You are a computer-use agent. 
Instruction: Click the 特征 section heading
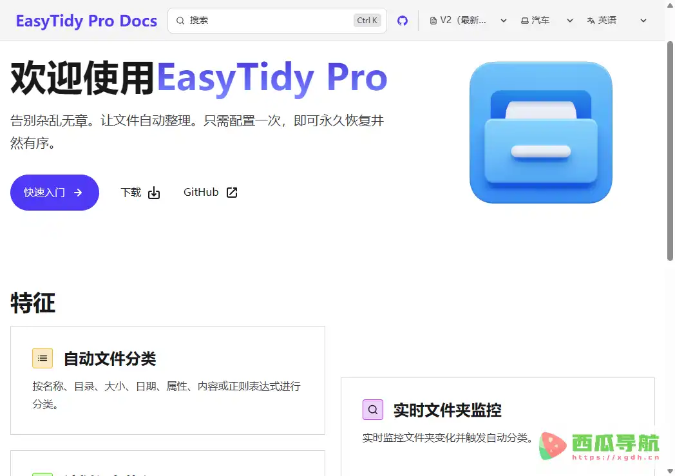(x=33, y=303)
